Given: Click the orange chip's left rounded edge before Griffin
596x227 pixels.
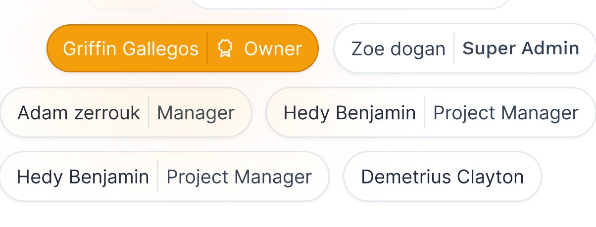Looking at the screenshot, I should pyautogui.click(x=54, y=48).
